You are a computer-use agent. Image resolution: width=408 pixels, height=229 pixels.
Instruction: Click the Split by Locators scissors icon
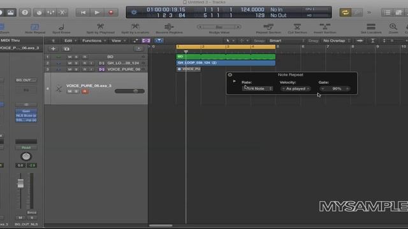[x=135, y=27]
